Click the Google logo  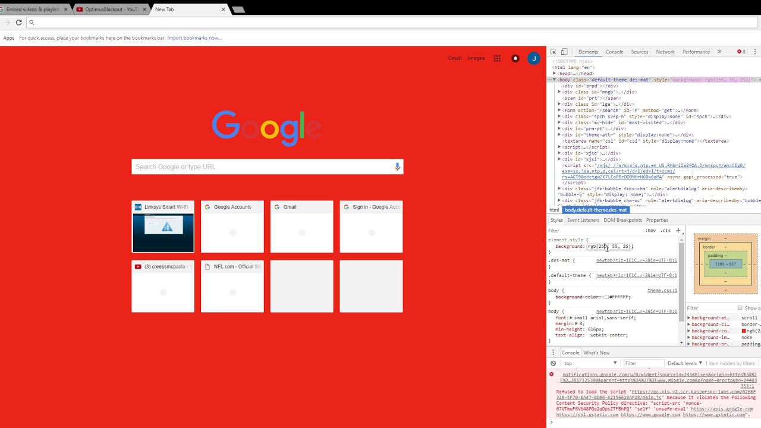pyautogui.click(x=267, y=128)
